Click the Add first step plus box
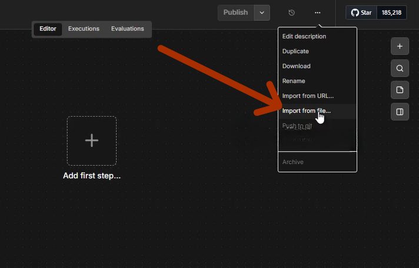 [x=92, y=140]
